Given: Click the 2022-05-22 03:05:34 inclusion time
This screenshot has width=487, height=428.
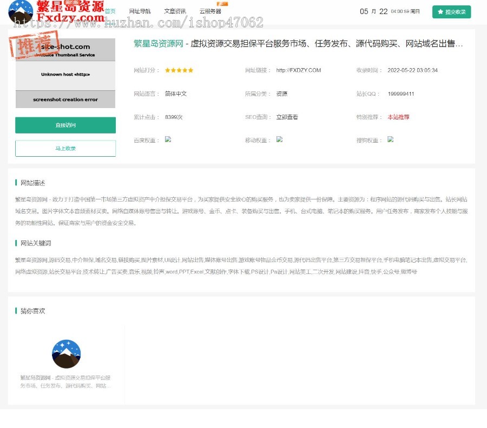Looking at the screenshot, I should (412, 70).
